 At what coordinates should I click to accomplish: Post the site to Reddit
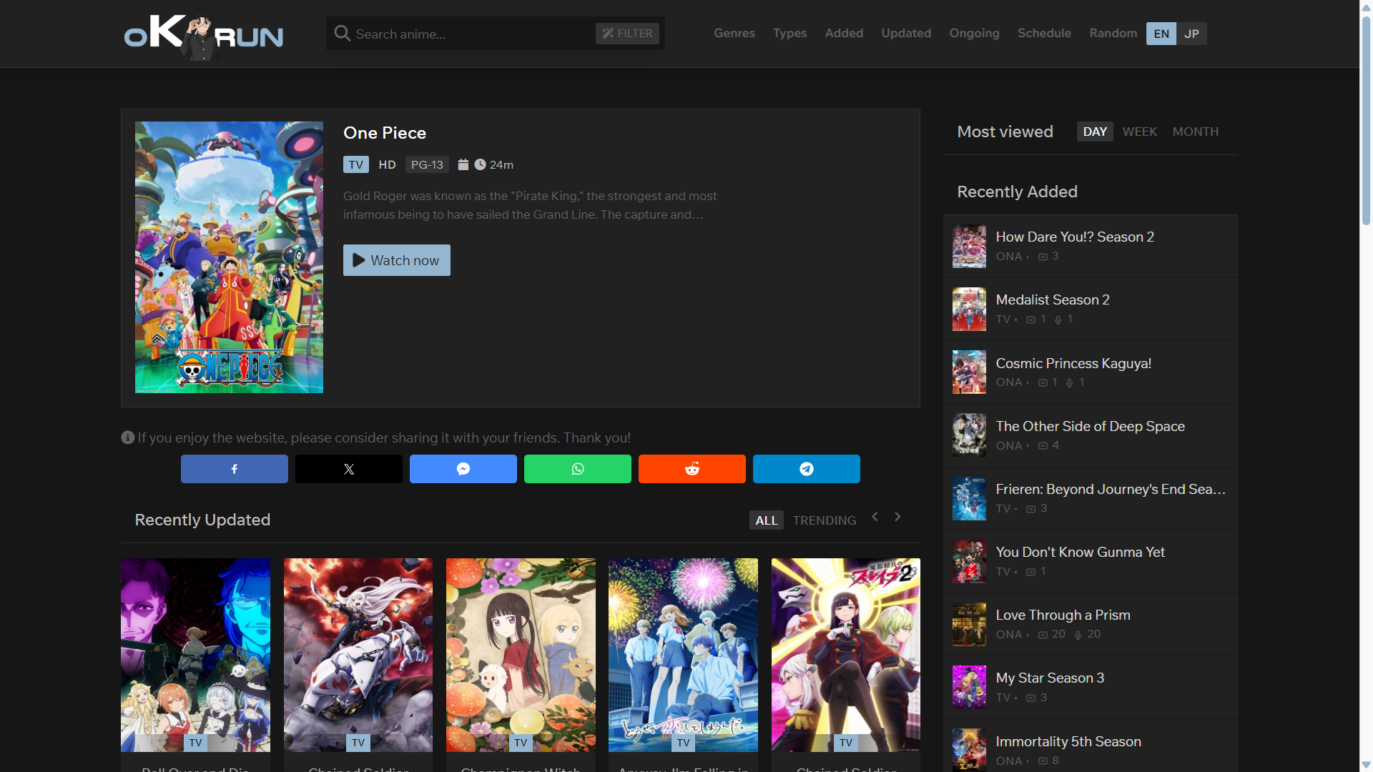point(692,469)
